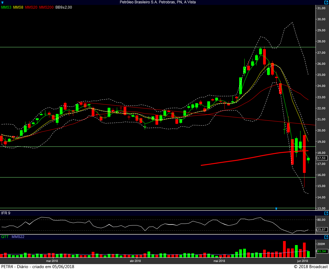329x269 pixels.
Task: Open the IFR 9 panel in a separate view
Action: click(326, 213)
